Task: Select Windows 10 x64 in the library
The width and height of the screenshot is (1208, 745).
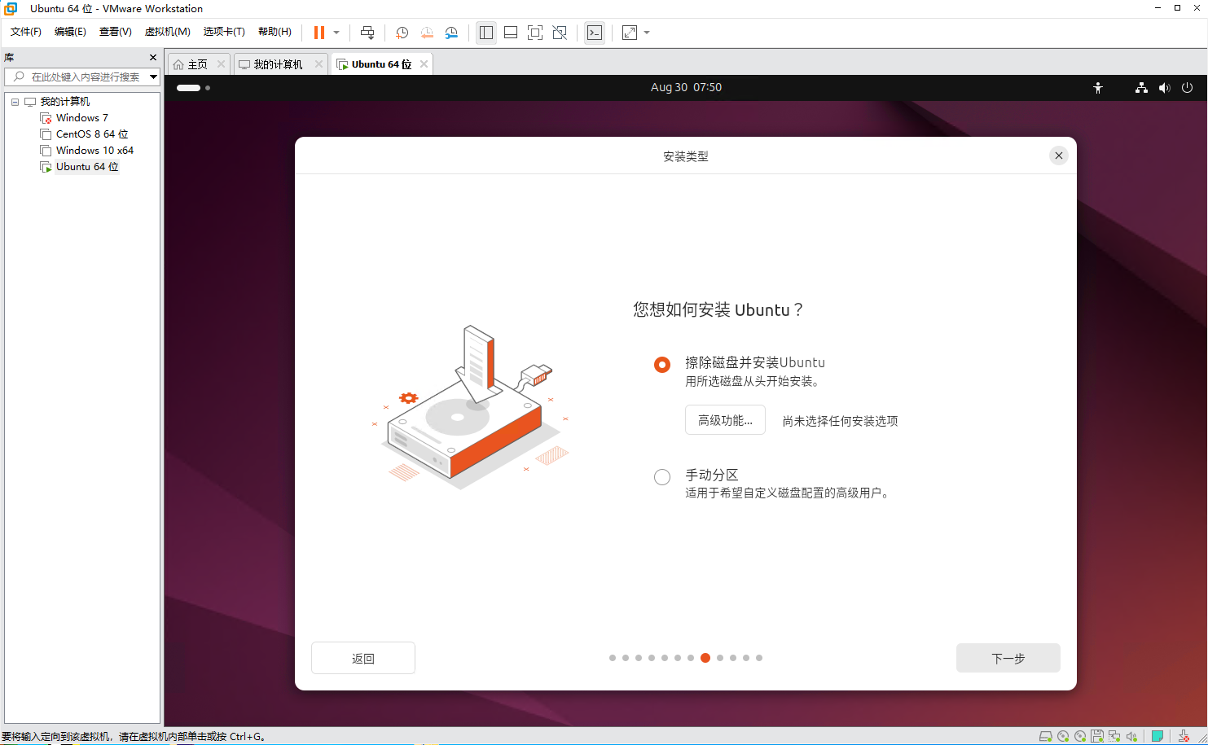Action: tap(94, 151)
